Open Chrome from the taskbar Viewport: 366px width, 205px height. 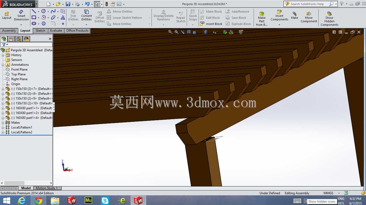pyautogui.click(x=38, y=200)
